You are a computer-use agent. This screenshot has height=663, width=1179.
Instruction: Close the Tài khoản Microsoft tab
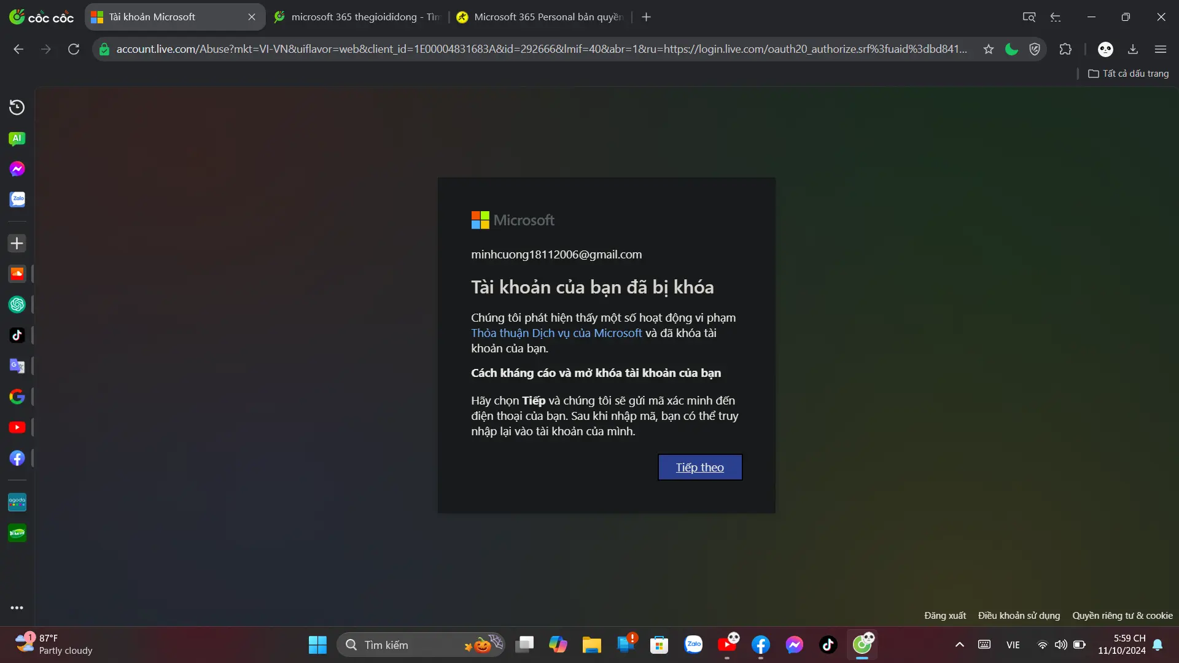tap(252, 17)
